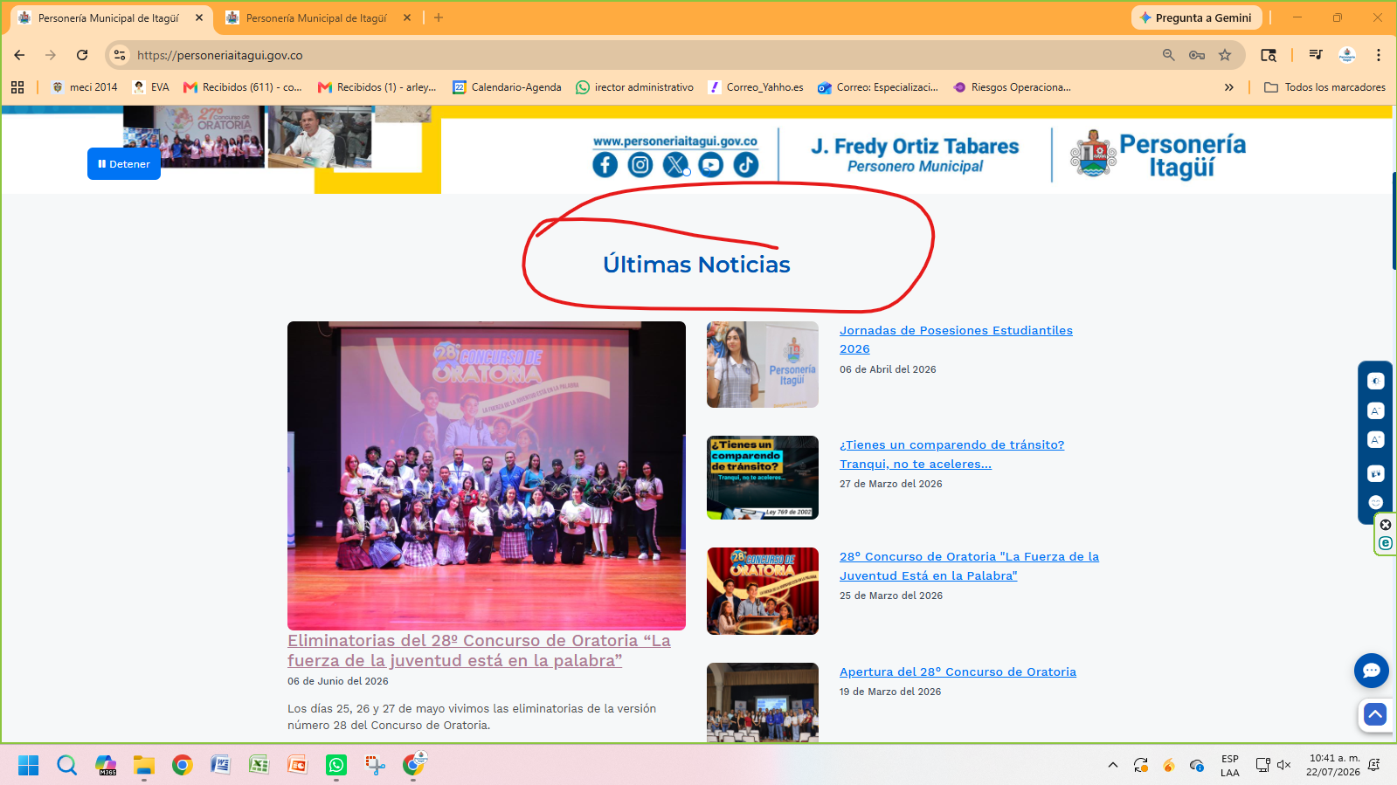1397x785 pixels.
Task: Open Todos los marcadores folder
Action: click(x=1324, y=87)
